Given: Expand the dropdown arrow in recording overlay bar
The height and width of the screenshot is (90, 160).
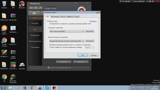Looking at the screenshot, I should click(x=147, y=1).
